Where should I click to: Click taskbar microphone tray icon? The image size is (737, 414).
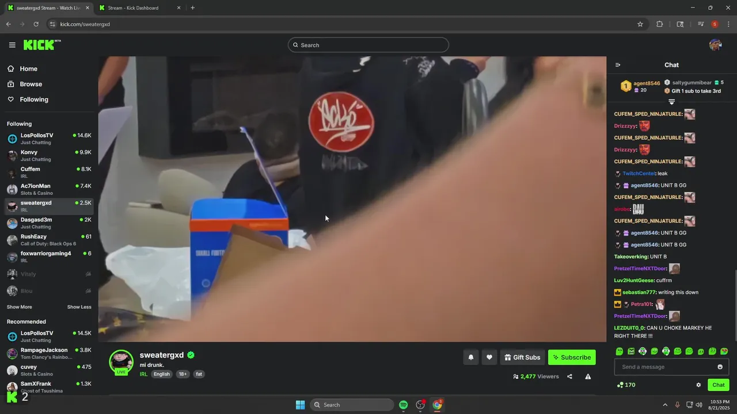click(x=677, y=405)
